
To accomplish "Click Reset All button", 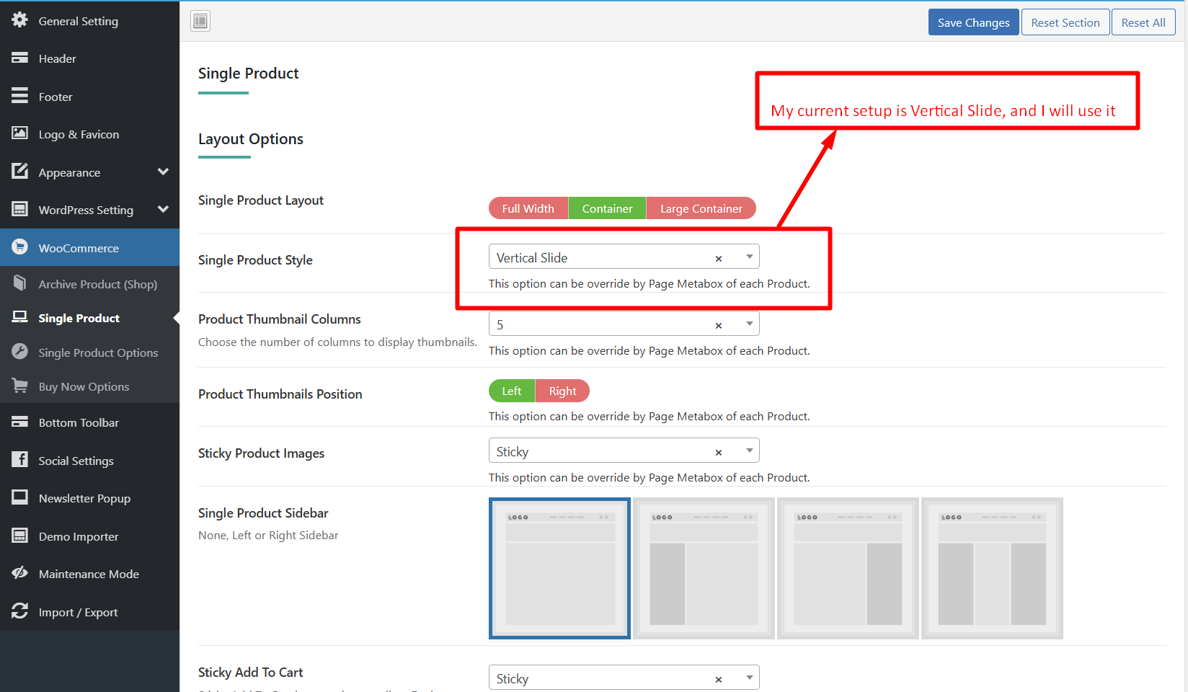I will point(1143,22).
